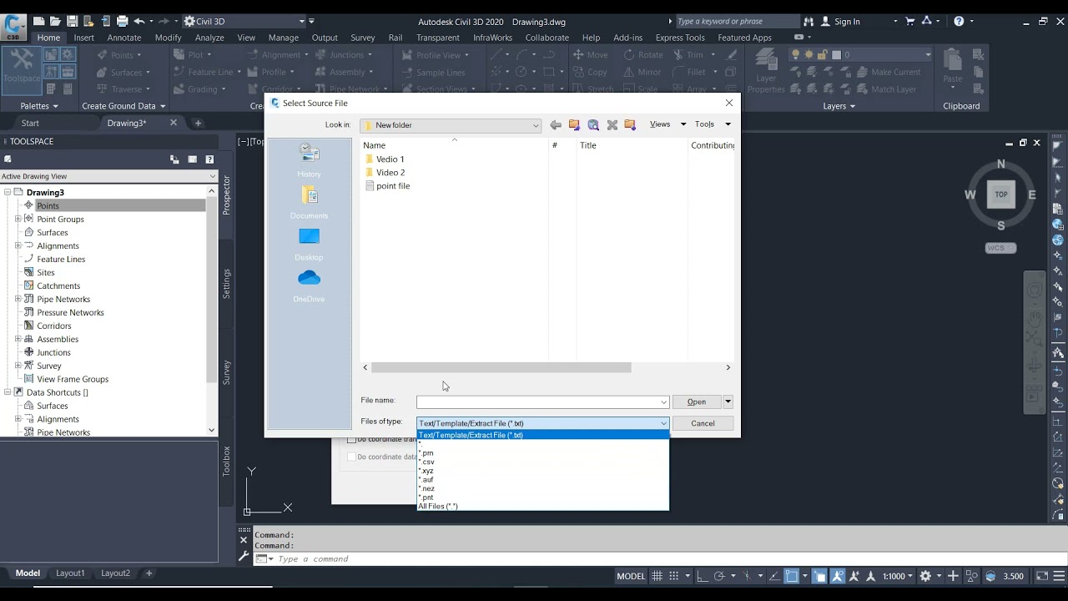The height and width of the screenshot is (601, 1068).
Task: Click the command line wrench customize icon
Action: [244, 555]
